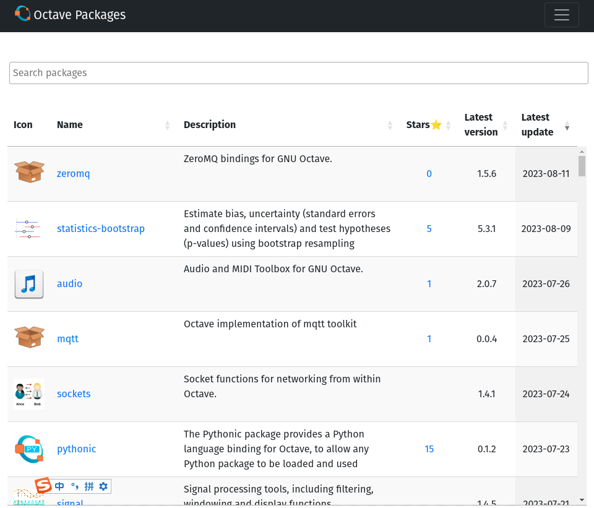This screenshot has height=508, width=594.
Task: Open the pythonic package link
Action: (77, 449)
